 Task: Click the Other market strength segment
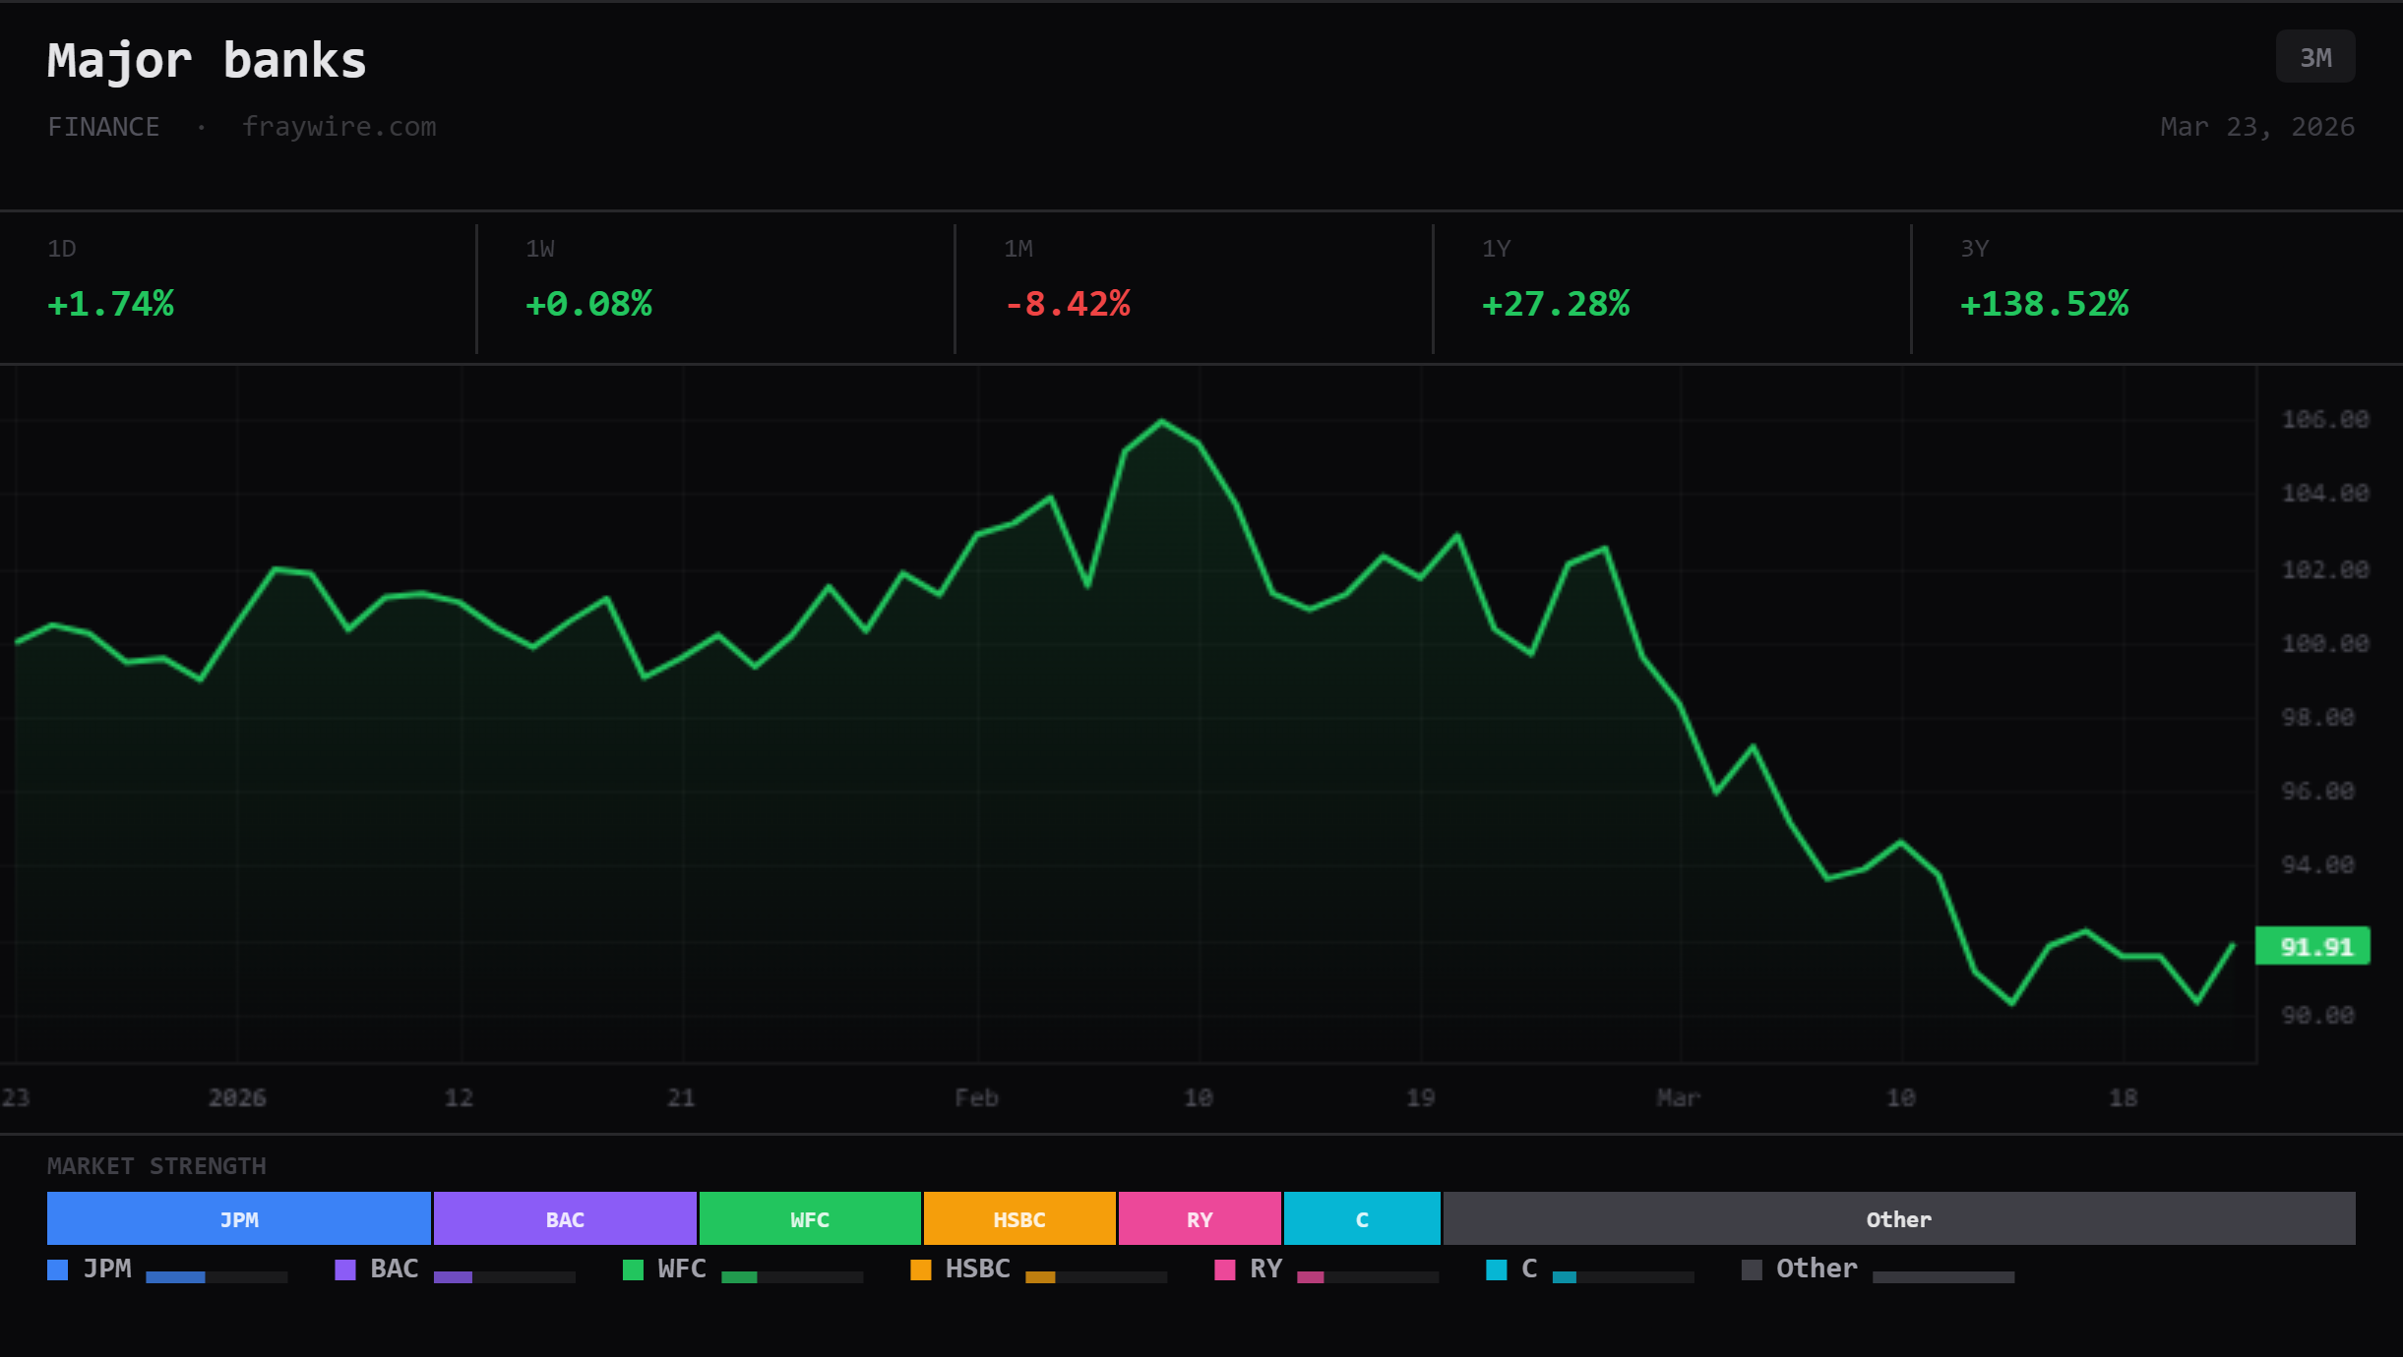click(1898, 1218)
